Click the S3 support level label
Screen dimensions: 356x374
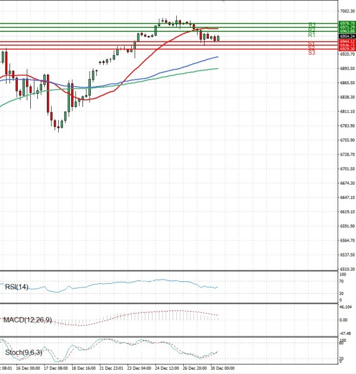tap(311, 53)
